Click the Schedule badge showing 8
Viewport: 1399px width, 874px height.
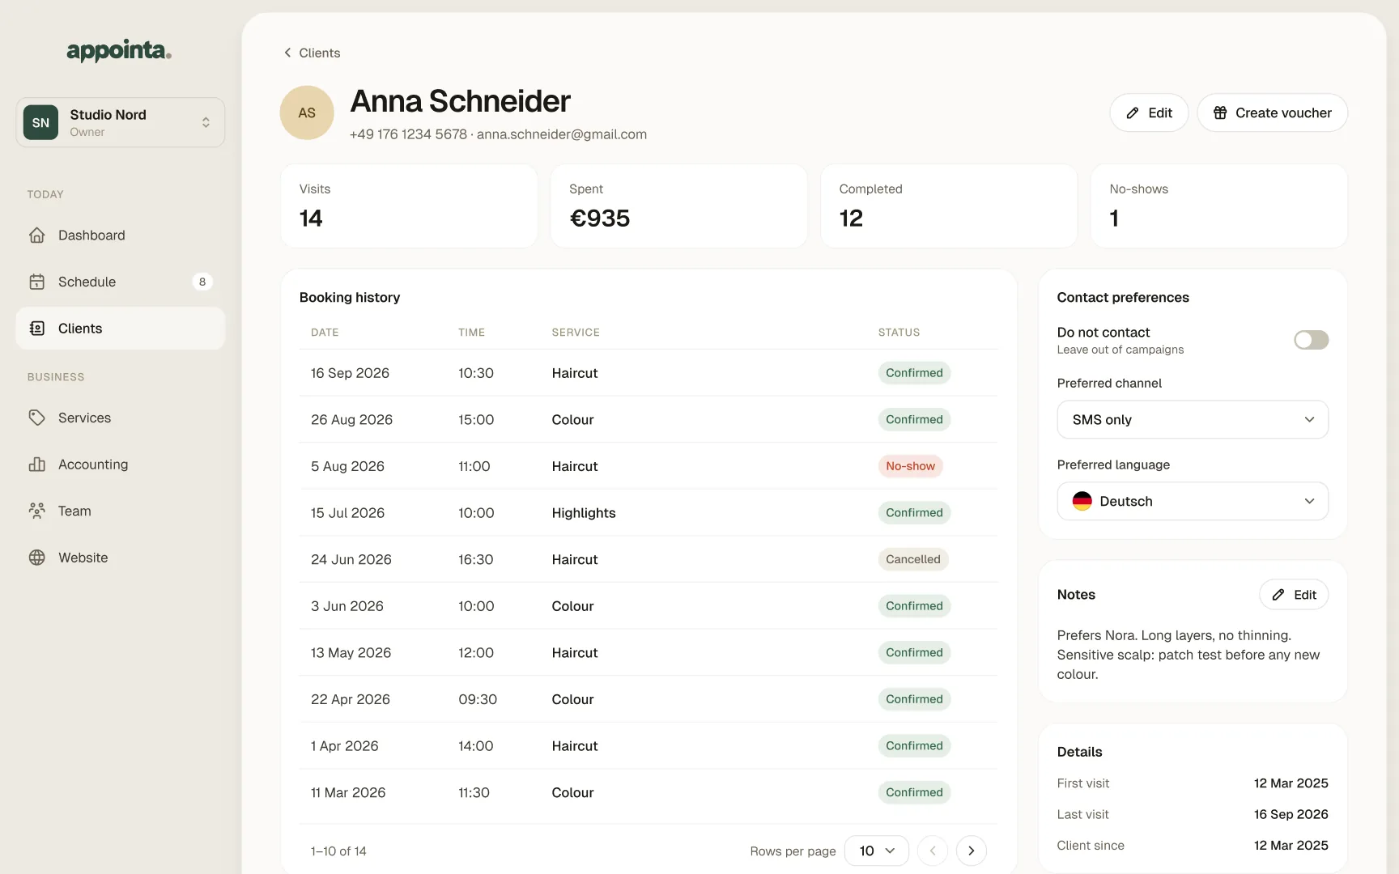pos(202,282)
